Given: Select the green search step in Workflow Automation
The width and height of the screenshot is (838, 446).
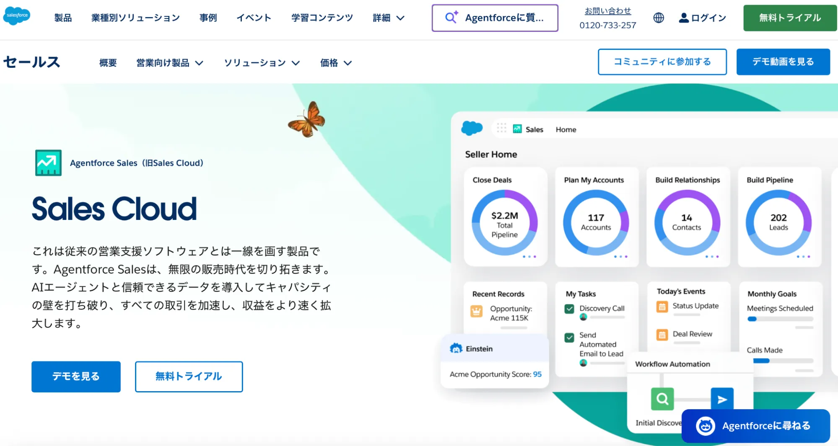Looking at the screenshot, I should point(662,399).
